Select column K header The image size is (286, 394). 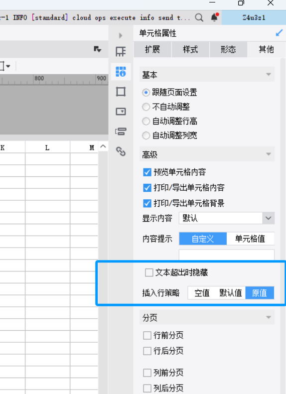[12, 147]
